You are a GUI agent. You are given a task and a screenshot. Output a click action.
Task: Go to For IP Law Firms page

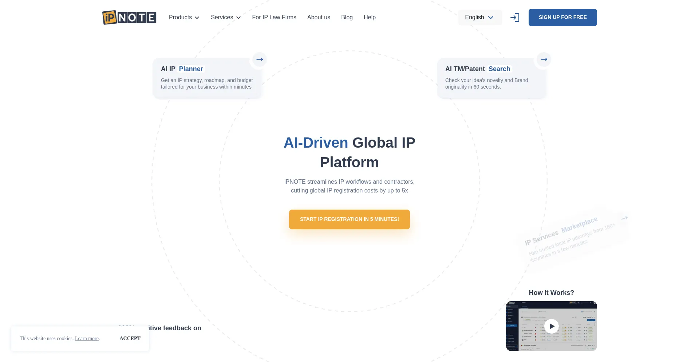(274, 17)
